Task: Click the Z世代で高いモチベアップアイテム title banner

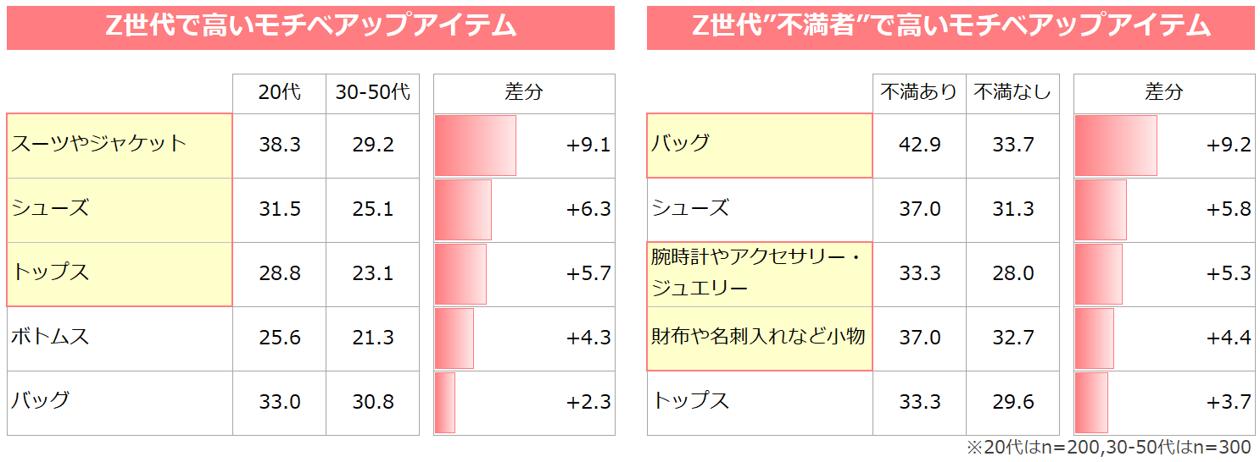Action: point(310,27)
